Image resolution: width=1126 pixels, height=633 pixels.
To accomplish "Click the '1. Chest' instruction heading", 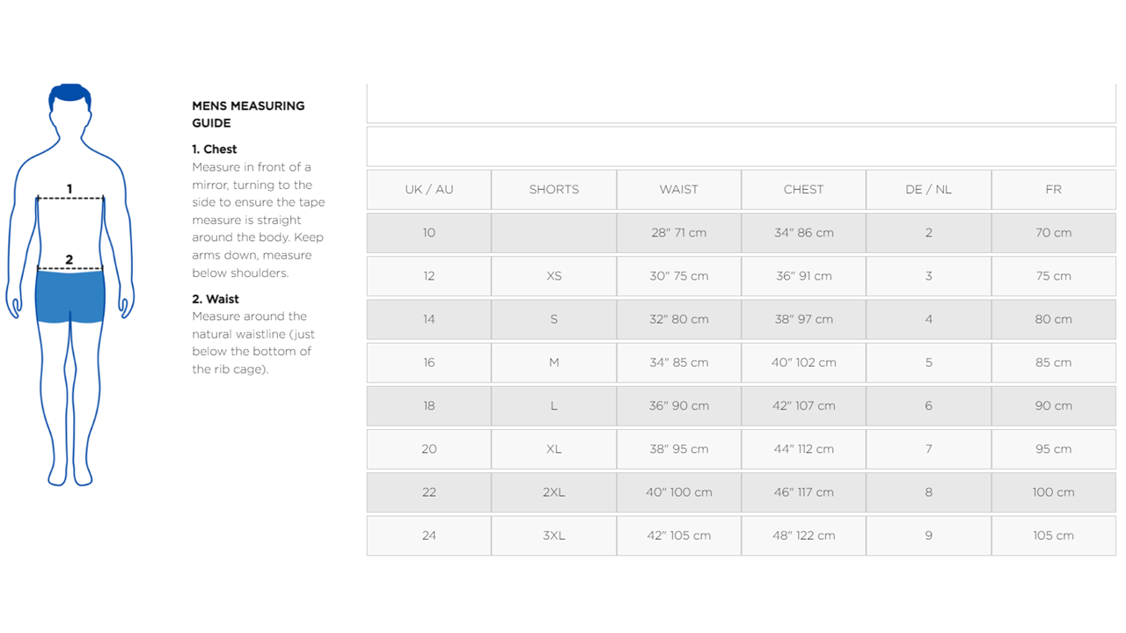I will pos(215,149).
